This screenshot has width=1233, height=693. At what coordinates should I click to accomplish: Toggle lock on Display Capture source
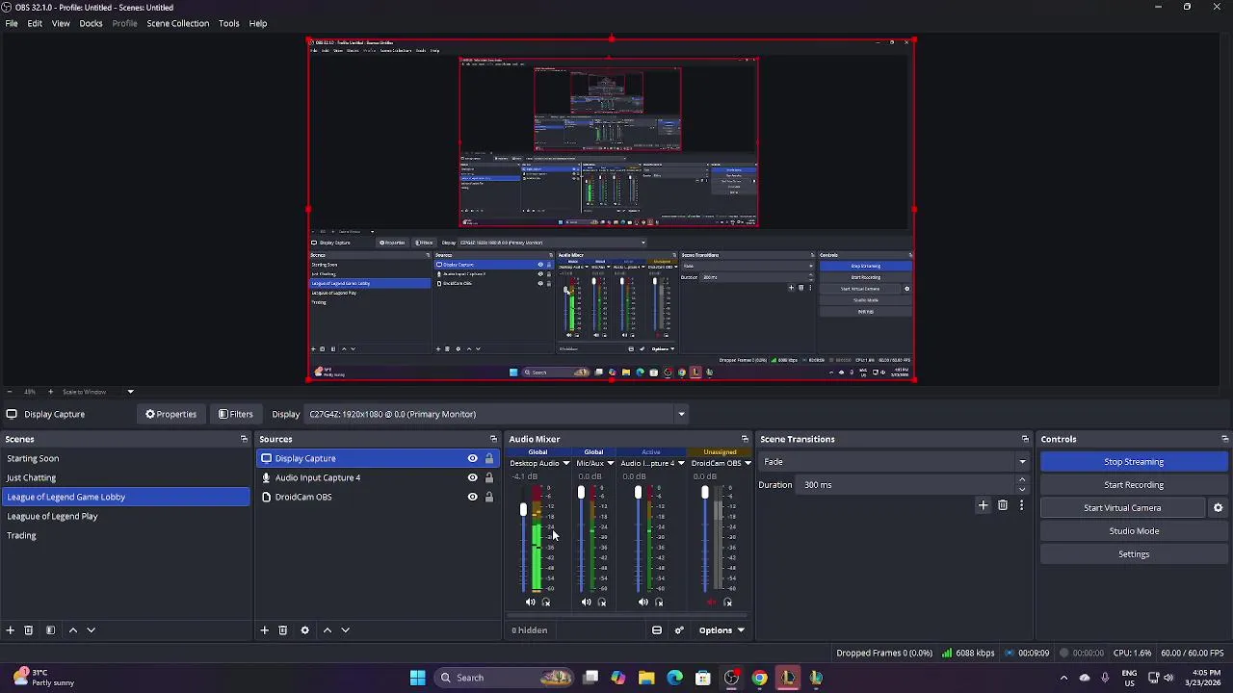(489, 458)
